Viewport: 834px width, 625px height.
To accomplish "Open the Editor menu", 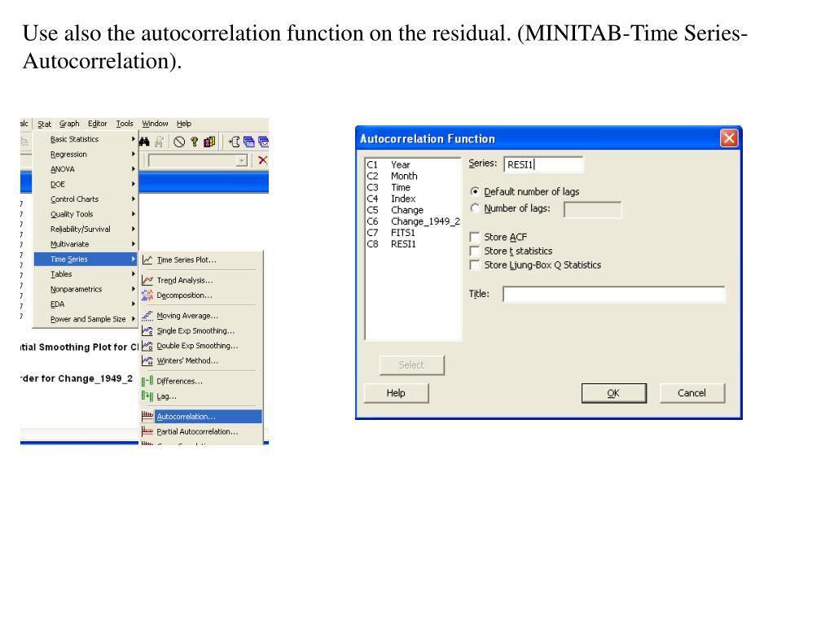I will [x=98, y=124].
